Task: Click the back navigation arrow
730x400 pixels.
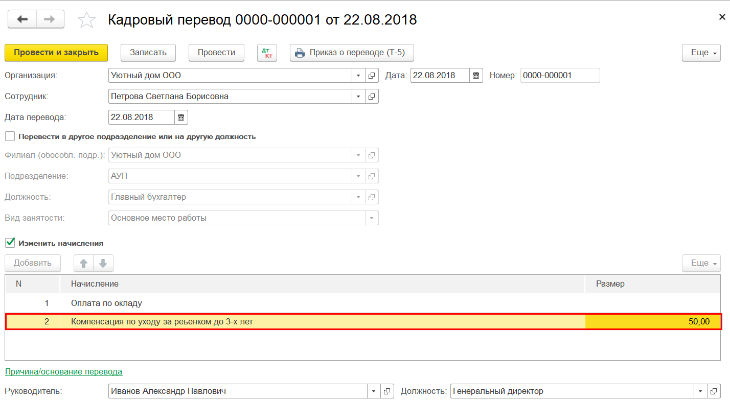Action: [x=22, y=19]
